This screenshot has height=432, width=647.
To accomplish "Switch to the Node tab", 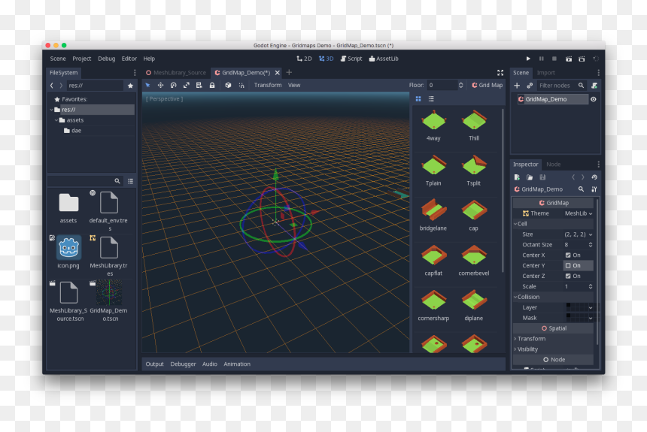I will point(553,164).
